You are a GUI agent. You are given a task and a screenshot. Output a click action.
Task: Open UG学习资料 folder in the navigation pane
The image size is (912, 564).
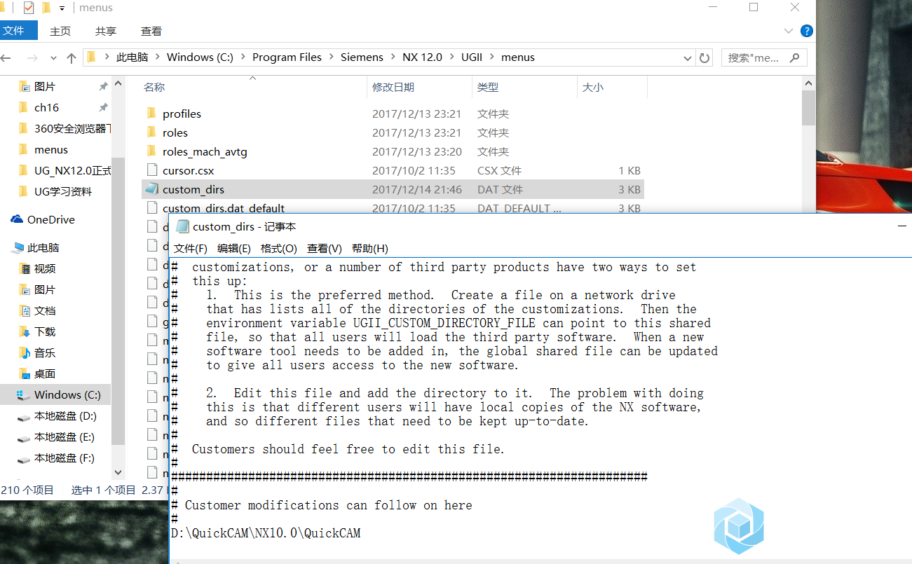tap(62, 191)
